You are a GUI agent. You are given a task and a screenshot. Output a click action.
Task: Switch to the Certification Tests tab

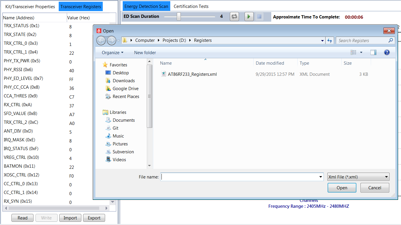pos(191,6)
